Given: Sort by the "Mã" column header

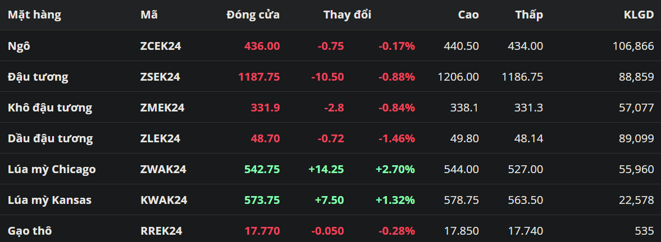Looking at the screenshot, I should point(149,15).
